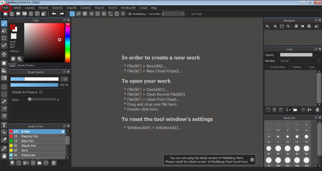Click the share/export icon in toolbar
The width and height of the screenshot is (322, 171).
click(12, 14)
